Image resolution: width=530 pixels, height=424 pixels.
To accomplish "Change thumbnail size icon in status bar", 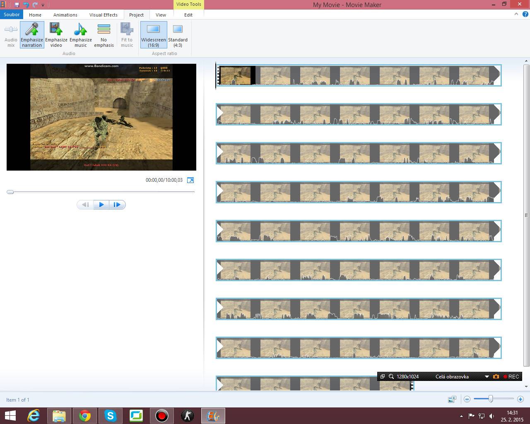I will click(452, 399).
